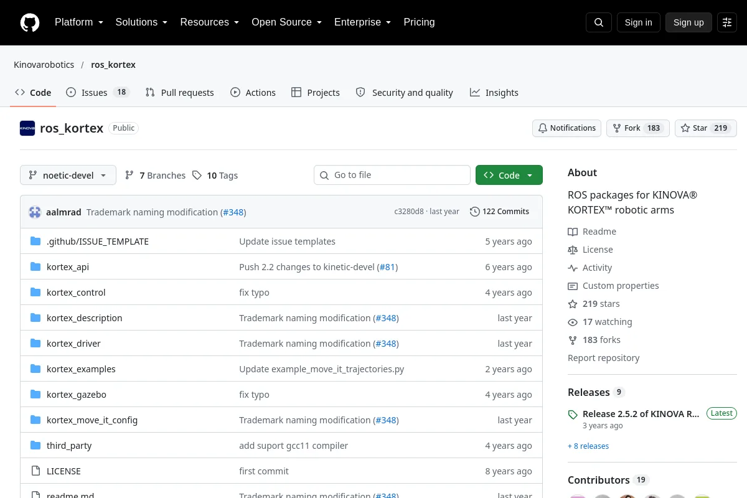The height and width of the screenshot is (498, 747).
Task: Open the search magnifier button
Action: coord(599,22)
